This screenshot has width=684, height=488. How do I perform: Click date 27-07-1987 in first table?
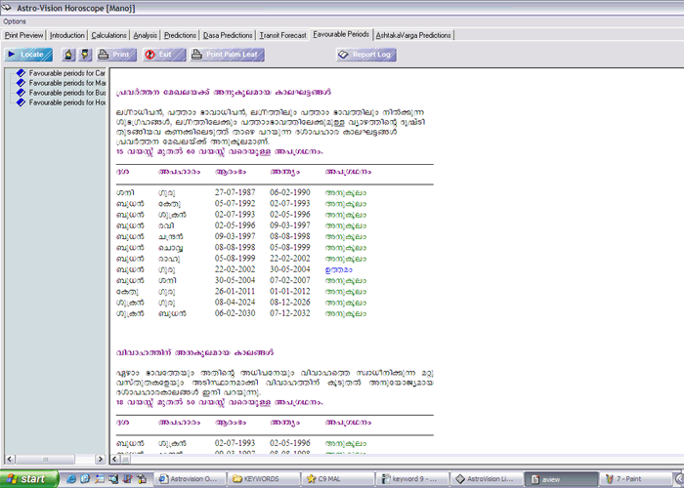point(235,192)
